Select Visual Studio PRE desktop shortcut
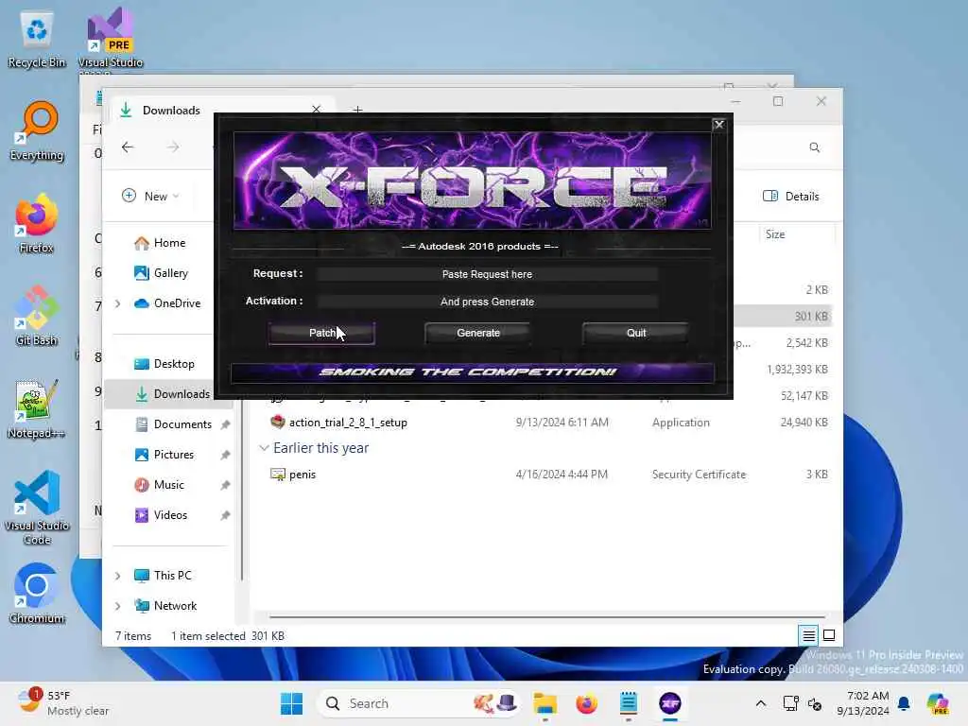The image size is (968, 726). coord(111,40)
